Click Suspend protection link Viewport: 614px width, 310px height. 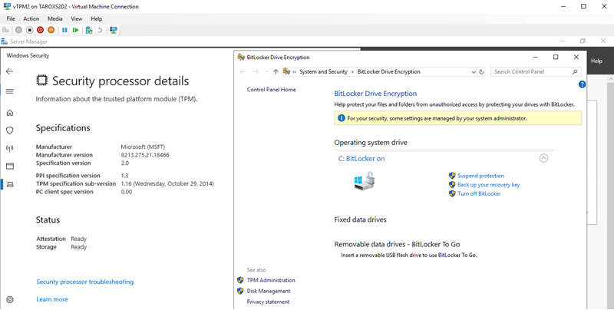tap(480, 176)
